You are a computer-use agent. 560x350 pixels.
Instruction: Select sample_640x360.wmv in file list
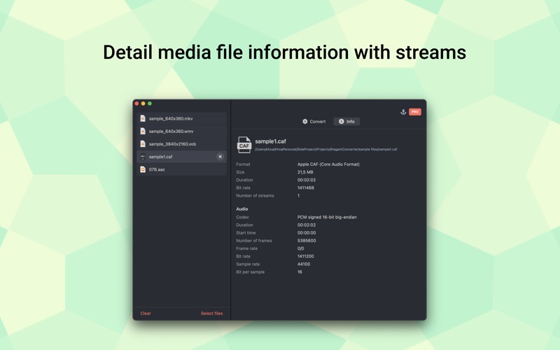point(181,131)
